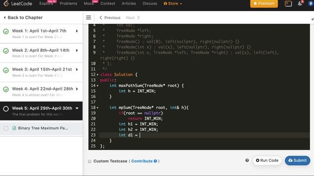Click the line 15 'int h = INT_MIN;' code
Screen dimensions: 314x176
pyautogui.click(x=137, y=91)
